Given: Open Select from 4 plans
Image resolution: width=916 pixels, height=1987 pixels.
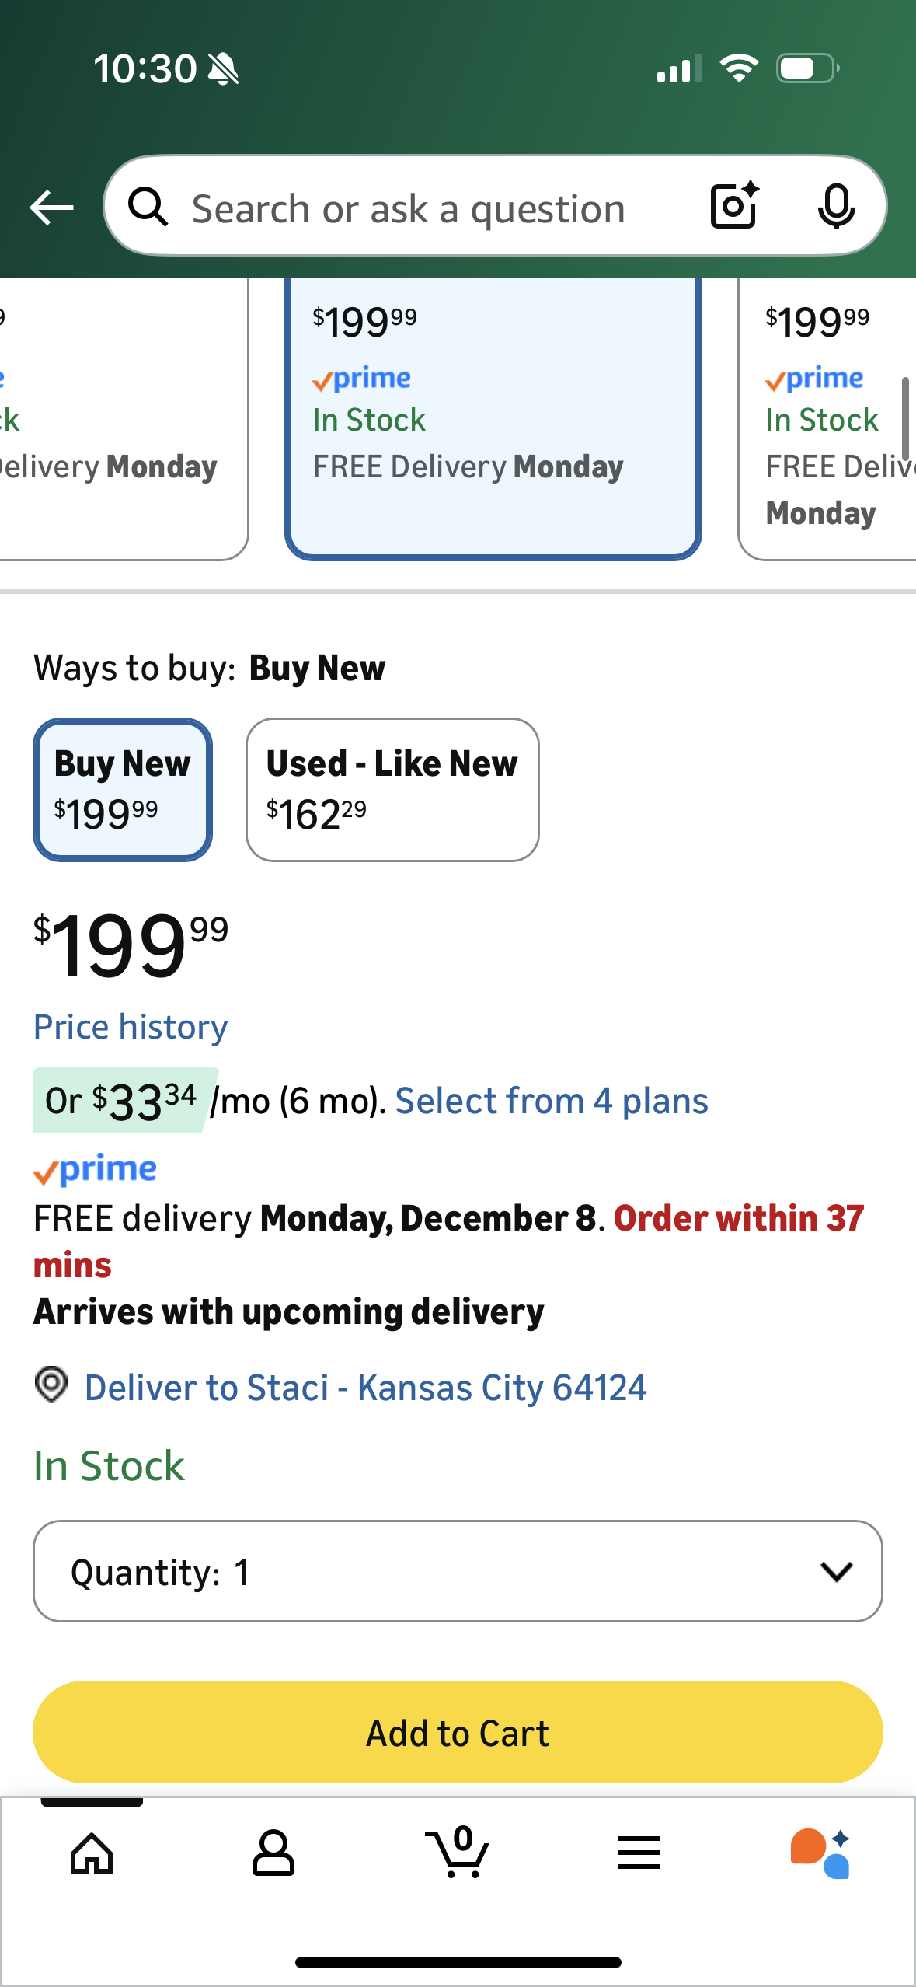Looking at the screenshot, I should click(x=552, y=1101).
